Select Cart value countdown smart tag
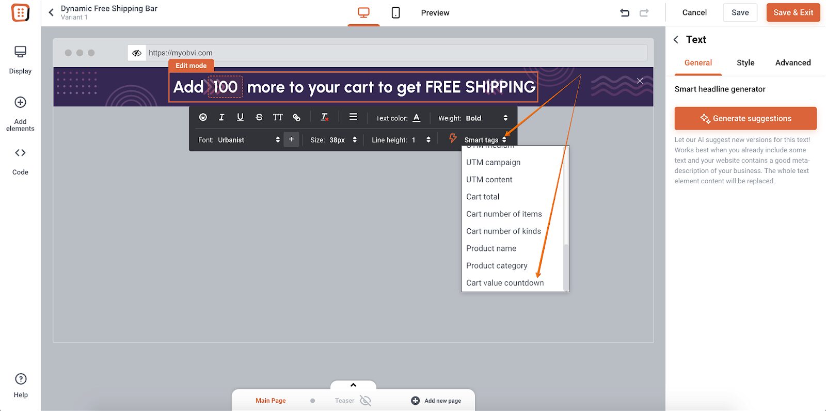Screen dimensions: 826x411 (x=504, y=283)
